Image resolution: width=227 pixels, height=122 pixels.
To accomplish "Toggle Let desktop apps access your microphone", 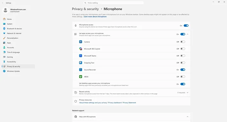I will click(x=183, y=84).
